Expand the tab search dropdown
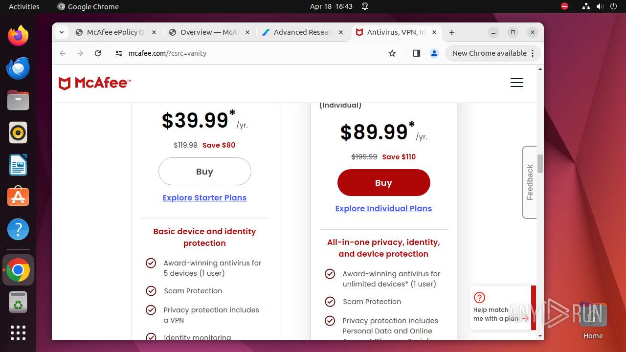 tap(61, 32)
